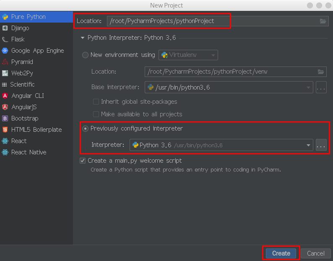Click the Bootstrap icon
Image resolution: width=333 pixels, height=261 pixels.
5,118
